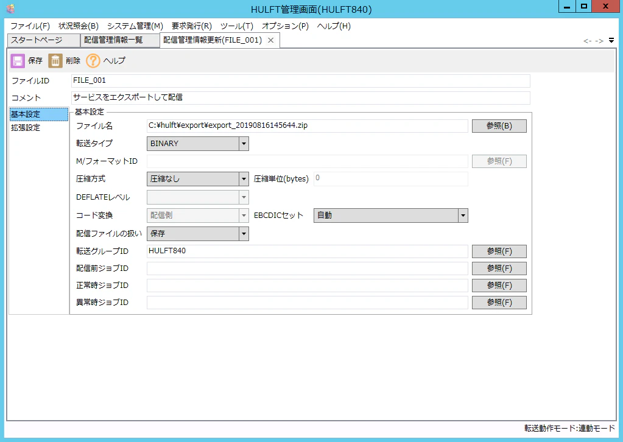Click 参照(F) button for 異常時ジョブID
The width and height of the screenshot is (623, 442).
click(499, 303)
